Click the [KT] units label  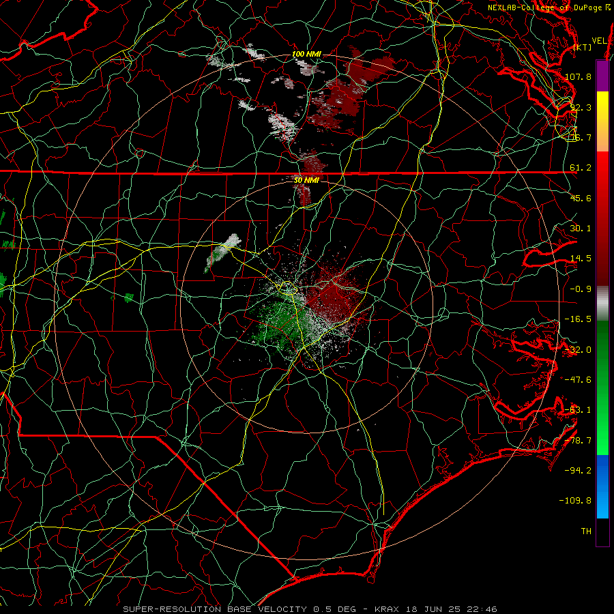583,47
